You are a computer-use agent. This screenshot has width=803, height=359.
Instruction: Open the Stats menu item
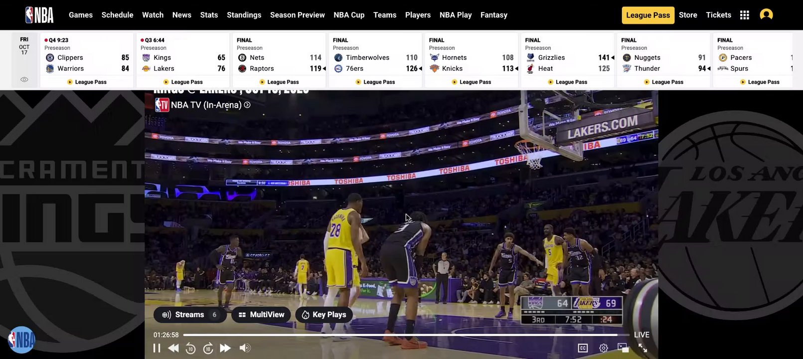pos(209,15)
